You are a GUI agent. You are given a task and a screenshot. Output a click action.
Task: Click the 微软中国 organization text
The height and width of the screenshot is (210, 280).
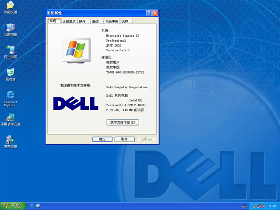coord(113,67)
